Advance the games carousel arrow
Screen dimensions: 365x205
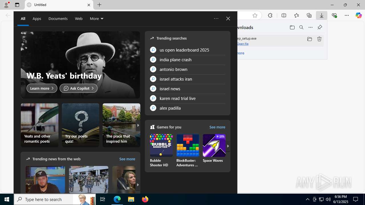(x=228, y=146)
